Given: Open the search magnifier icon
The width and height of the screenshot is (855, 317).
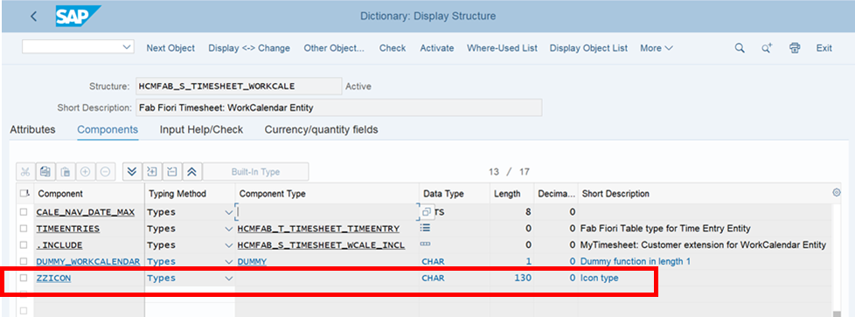Looking at the screenshot, I should point(740,48).
